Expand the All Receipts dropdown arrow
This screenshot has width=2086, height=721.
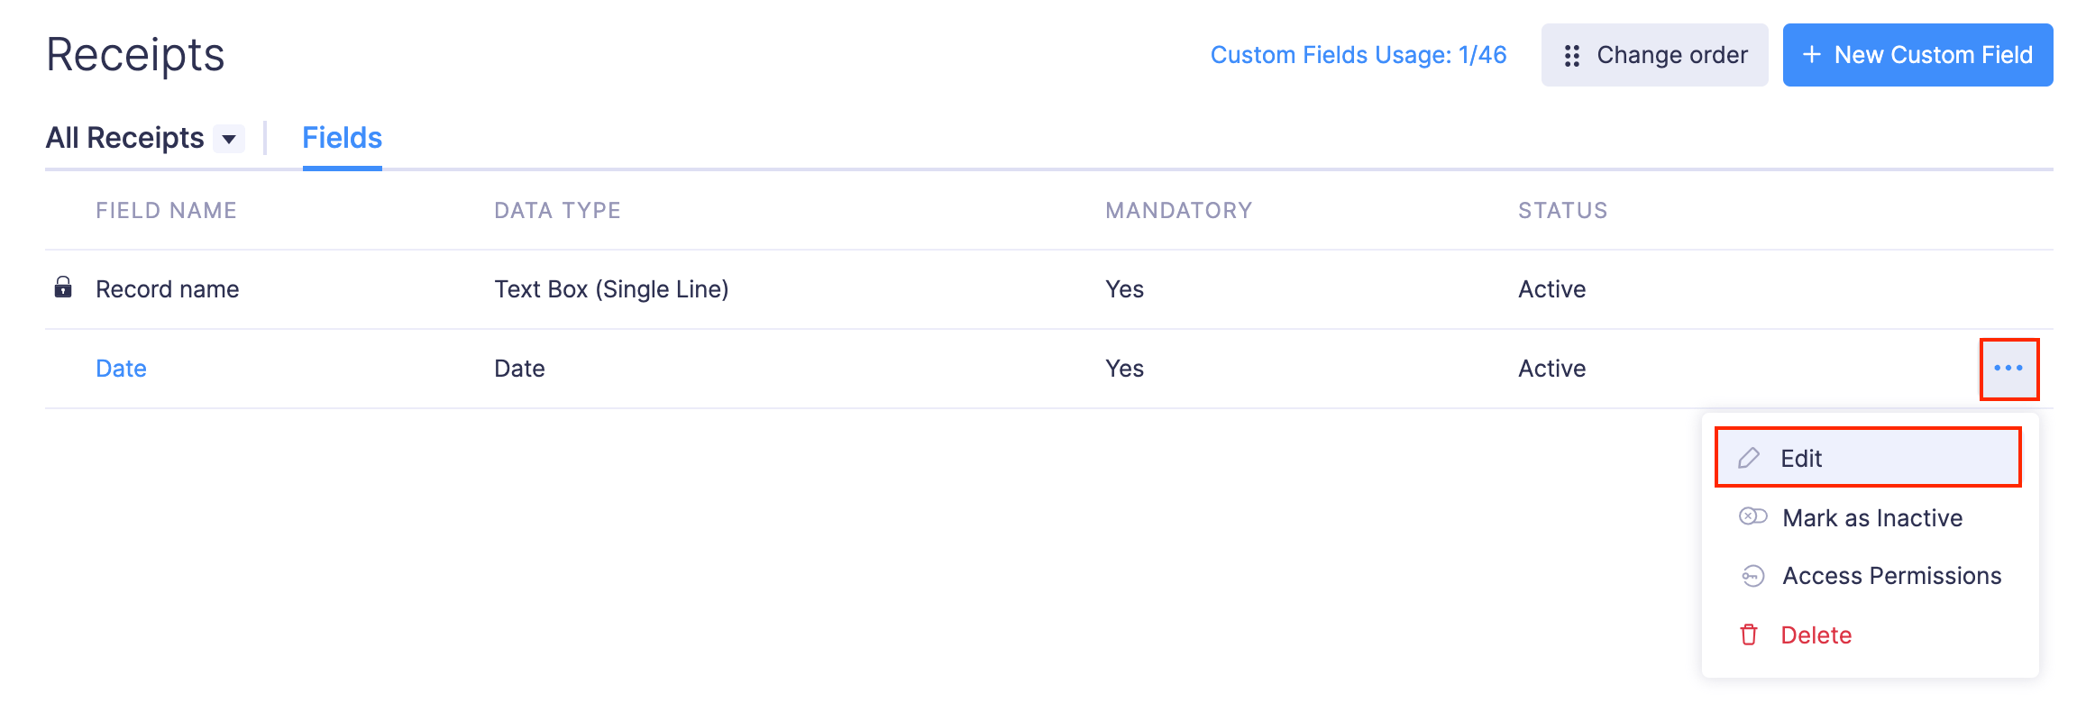229,139
